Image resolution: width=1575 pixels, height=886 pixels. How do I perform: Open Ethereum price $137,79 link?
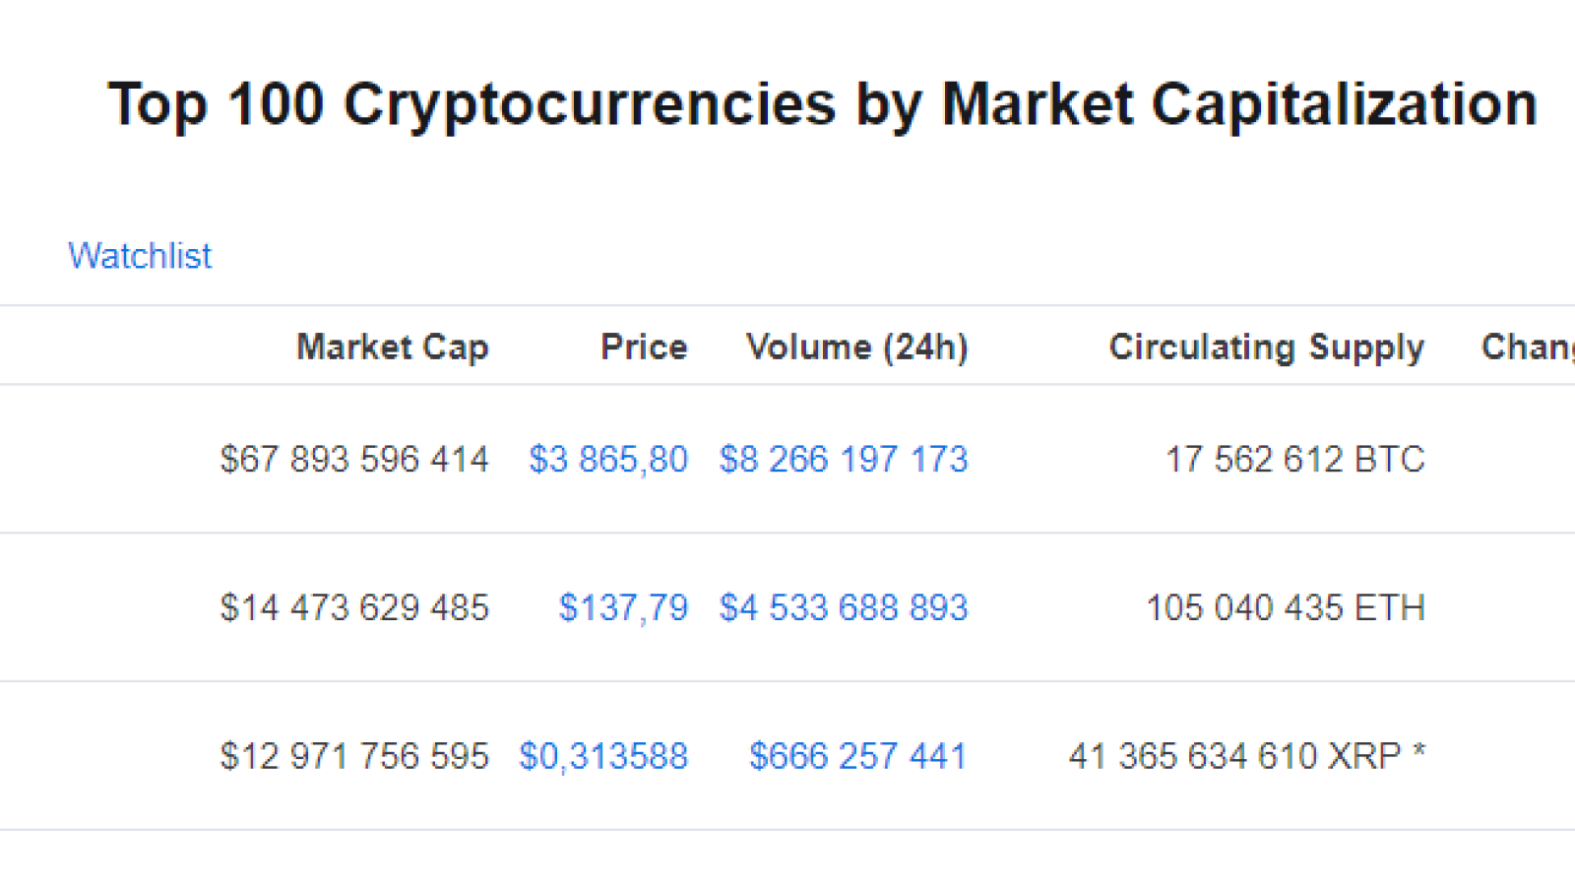(623, 608)
